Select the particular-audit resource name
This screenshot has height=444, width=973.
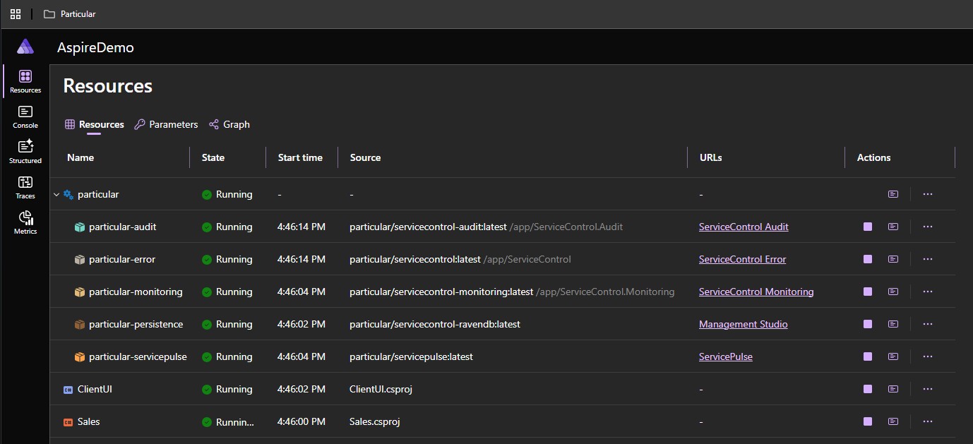tap(123, 227)
